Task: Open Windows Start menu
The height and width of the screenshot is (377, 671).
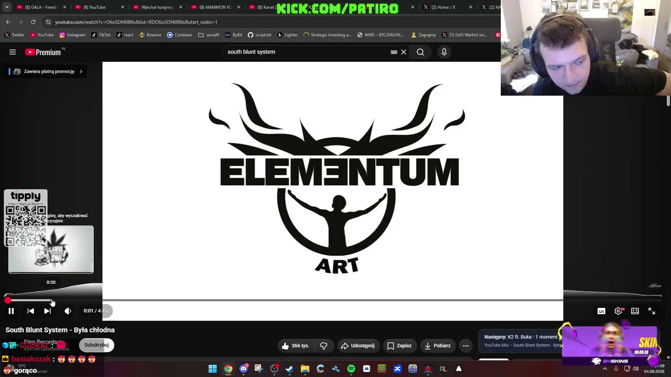Action: click(212, 369)
